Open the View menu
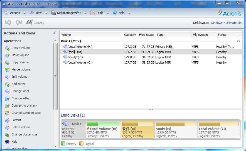 [x=38, y=13]
